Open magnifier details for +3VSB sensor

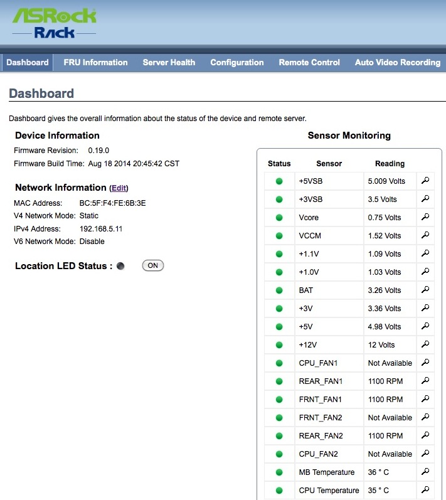(425, 199)
